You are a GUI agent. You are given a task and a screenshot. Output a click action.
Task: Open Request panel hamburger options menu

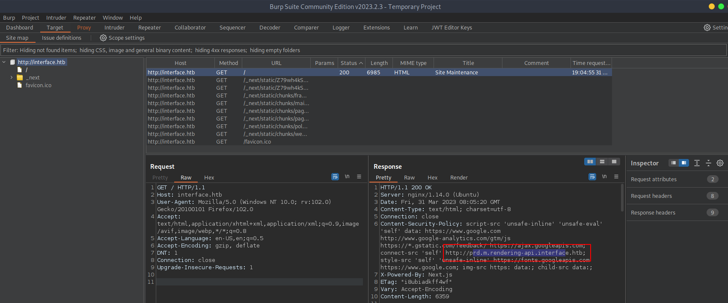click(x=359, y=177)
